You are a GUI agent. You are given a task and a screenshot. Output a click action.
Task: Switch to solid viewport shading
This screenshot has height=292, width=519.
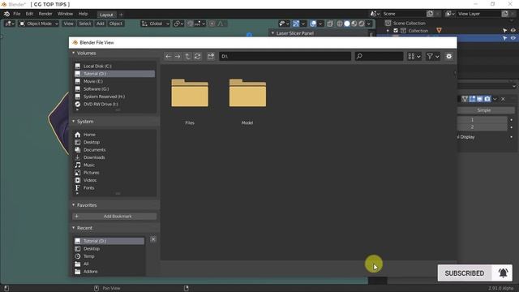coord(347,24)
